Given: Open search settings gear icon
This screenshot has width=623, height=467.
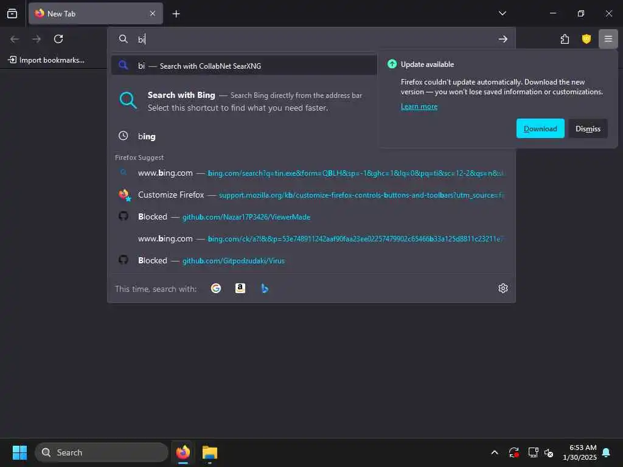Looking at the screenshot, I should point(503,288).
